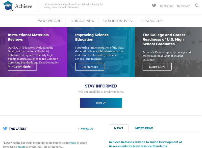Open the RESOURCES menu

pos(152,21)
